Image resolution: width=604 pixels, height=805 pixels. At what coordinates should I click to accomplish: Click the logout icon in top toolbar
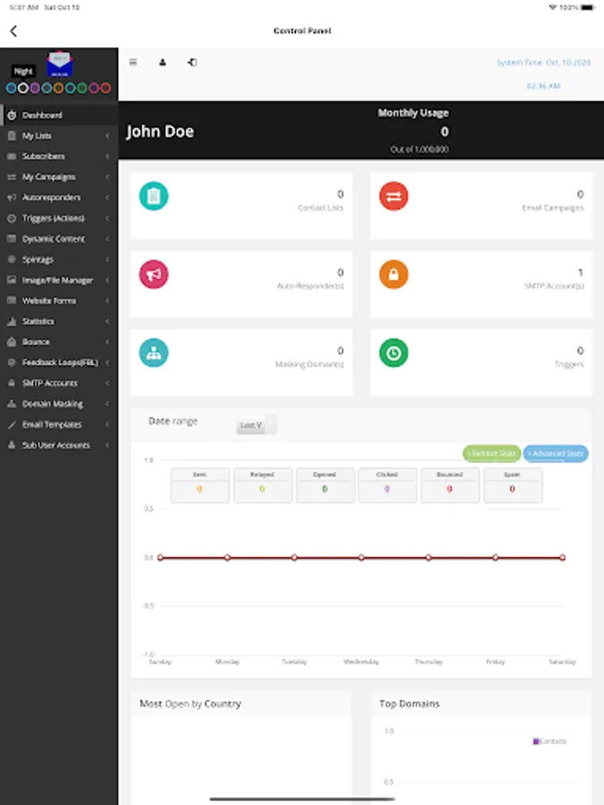[x=192, y=62]
